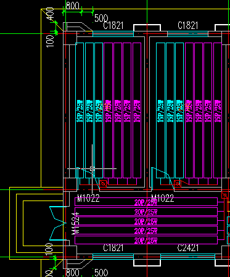Select the C2421 window label
This screenshot has width=230, height=277.
click(188, 248)
